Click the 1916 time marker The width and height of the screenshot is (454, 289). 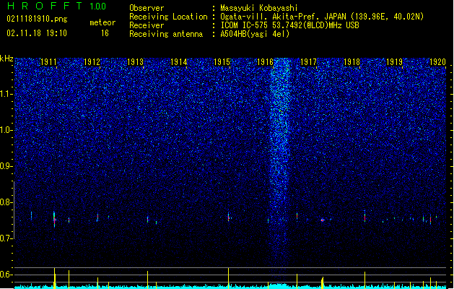pyautogui.click(x=265, y=62)
